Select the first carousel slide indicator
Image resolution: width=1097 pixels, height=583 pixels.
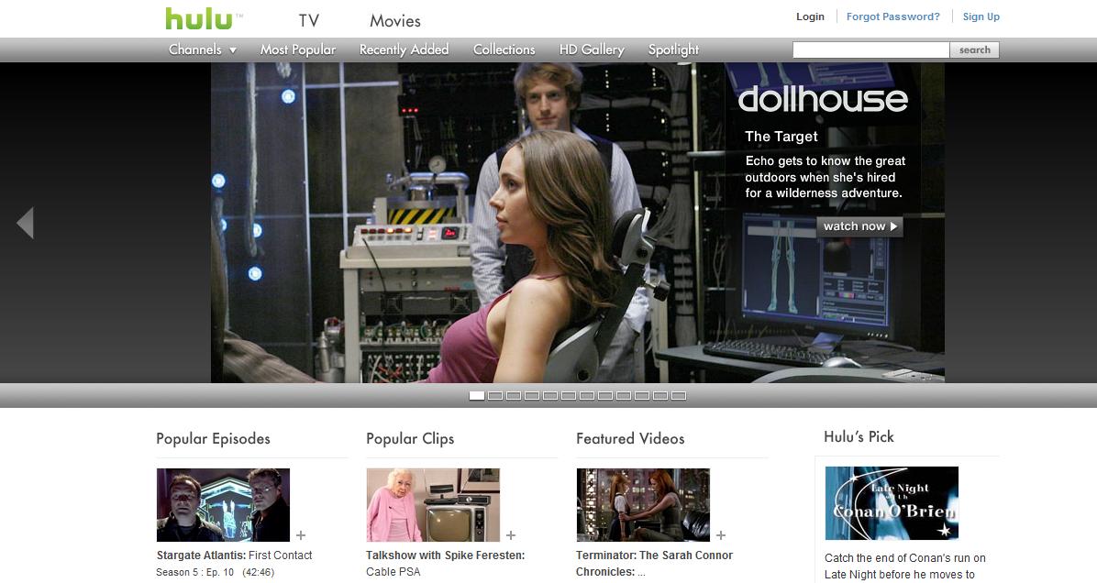click(x=476, y=396)
